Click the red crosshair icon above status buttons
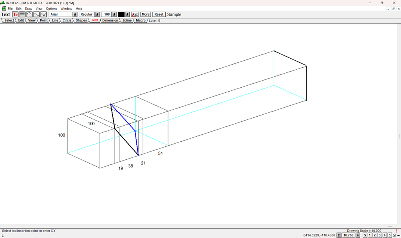The height and width of the screenshot is (238, 401). [397, 231]
